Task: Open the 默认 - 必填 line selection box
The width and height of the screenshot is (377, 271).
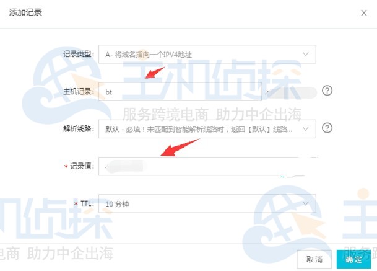Action: tap(207, 129)
